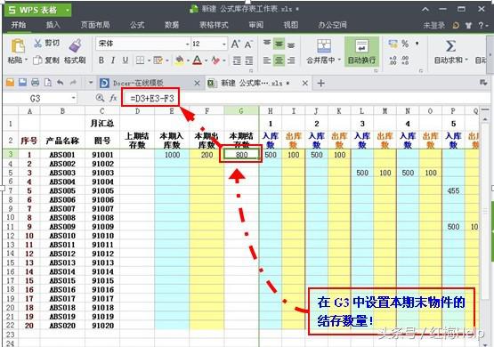The height and width of the screenshot is (347, 494).
Task: Toggle Underline formatting
Action: pos(126,60)
